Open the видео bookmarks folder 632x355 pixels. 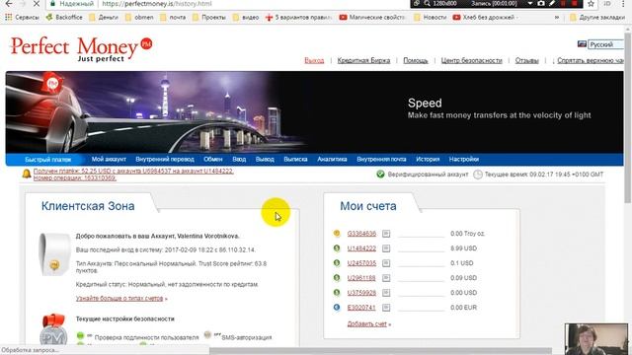pos(246,18)
